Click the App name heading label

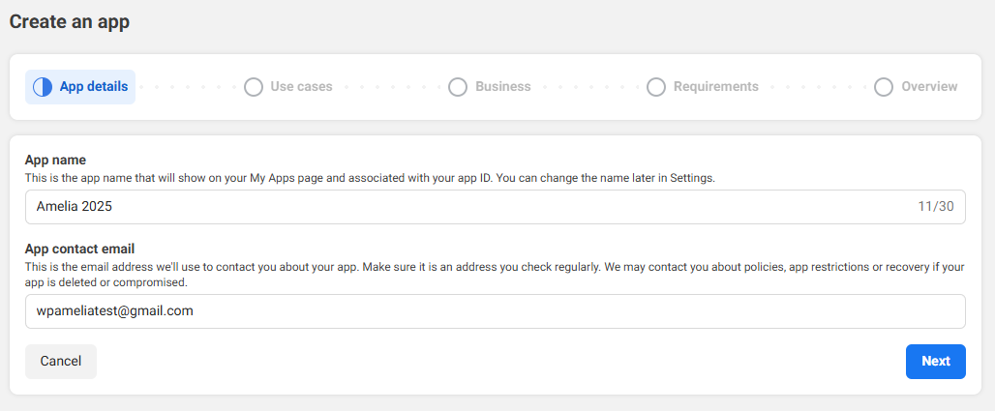(55, 161)
